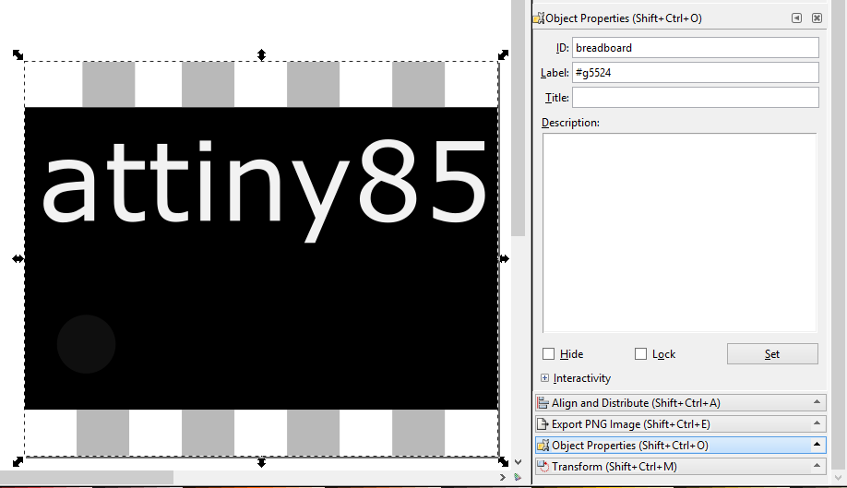
Task: Click the Align and Distribute panel icon
Action: tap(543, 403)
